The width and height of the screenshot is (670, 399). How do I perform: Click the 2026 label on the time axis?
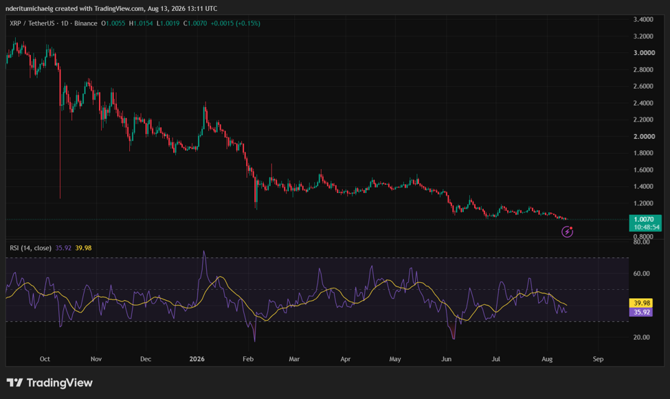197,359
